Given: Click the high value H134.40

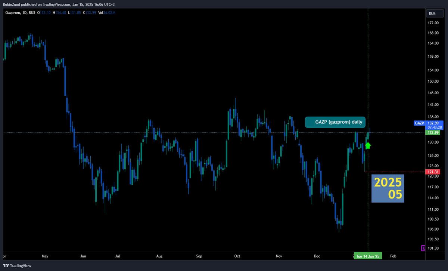Looking at the screenshot, I should point(59,13).
